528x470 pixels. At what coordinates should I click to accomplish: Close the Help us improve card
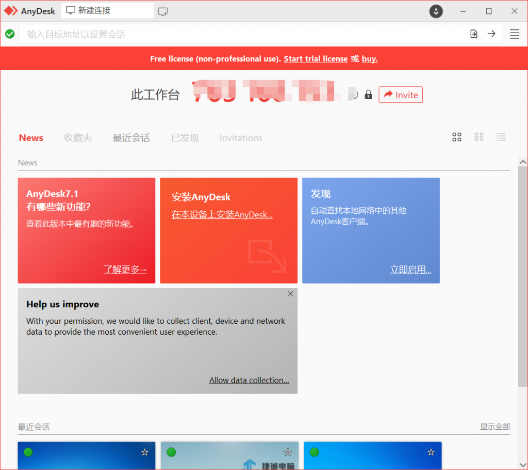pos(290,294)
